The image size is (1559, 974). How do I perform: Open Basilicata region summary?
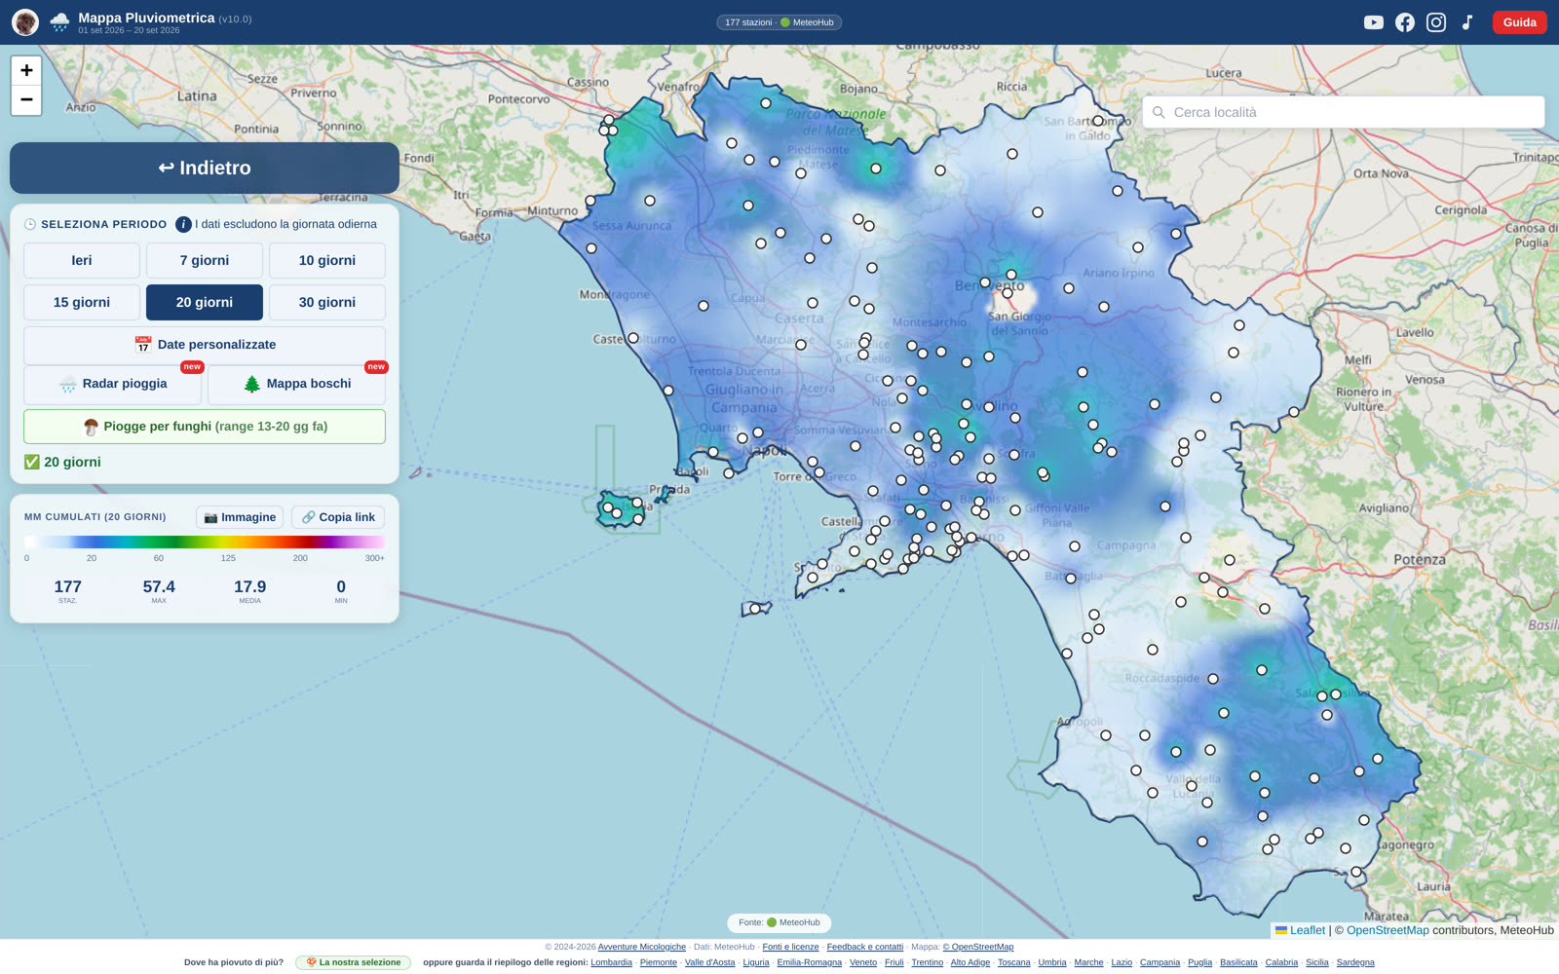tap(1238, 962)
